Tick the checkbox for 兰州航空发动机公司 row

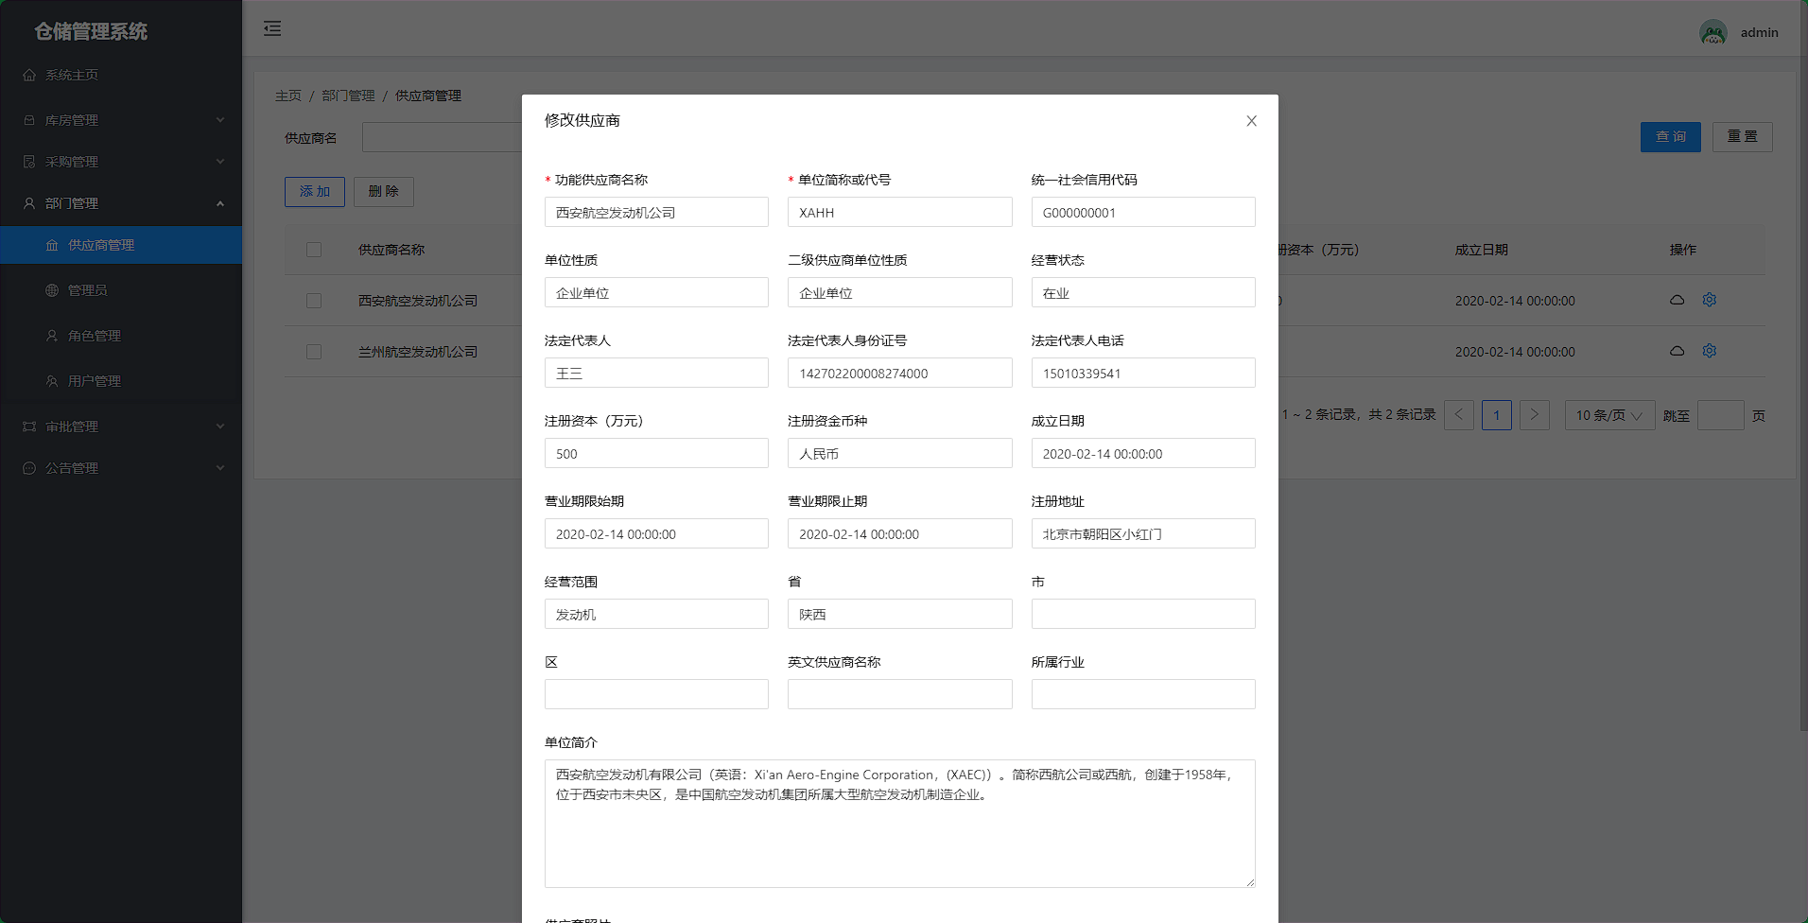(314, 352)
